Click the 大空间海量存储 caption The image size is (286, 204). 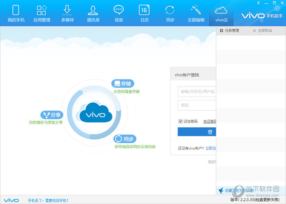126,91
